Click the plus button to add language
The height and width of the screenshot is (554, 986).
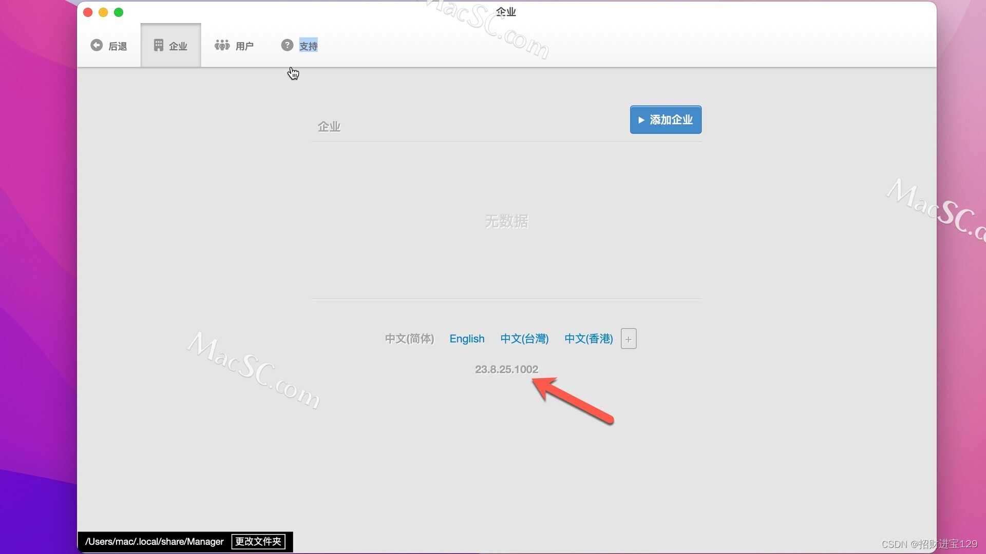pyautogui.click(x=629, y=339)
